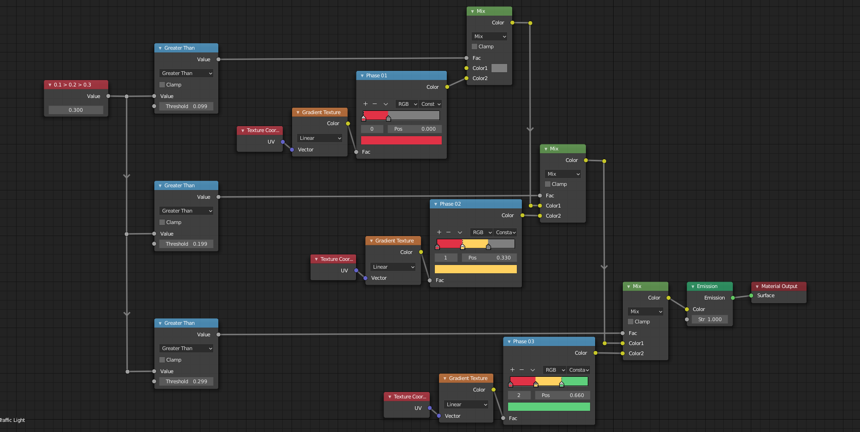Click Material Output's Surface input socket
Image resolution: width=860 pixels, height=432 pixels.
pyautogui.click(x=751, y=295)
